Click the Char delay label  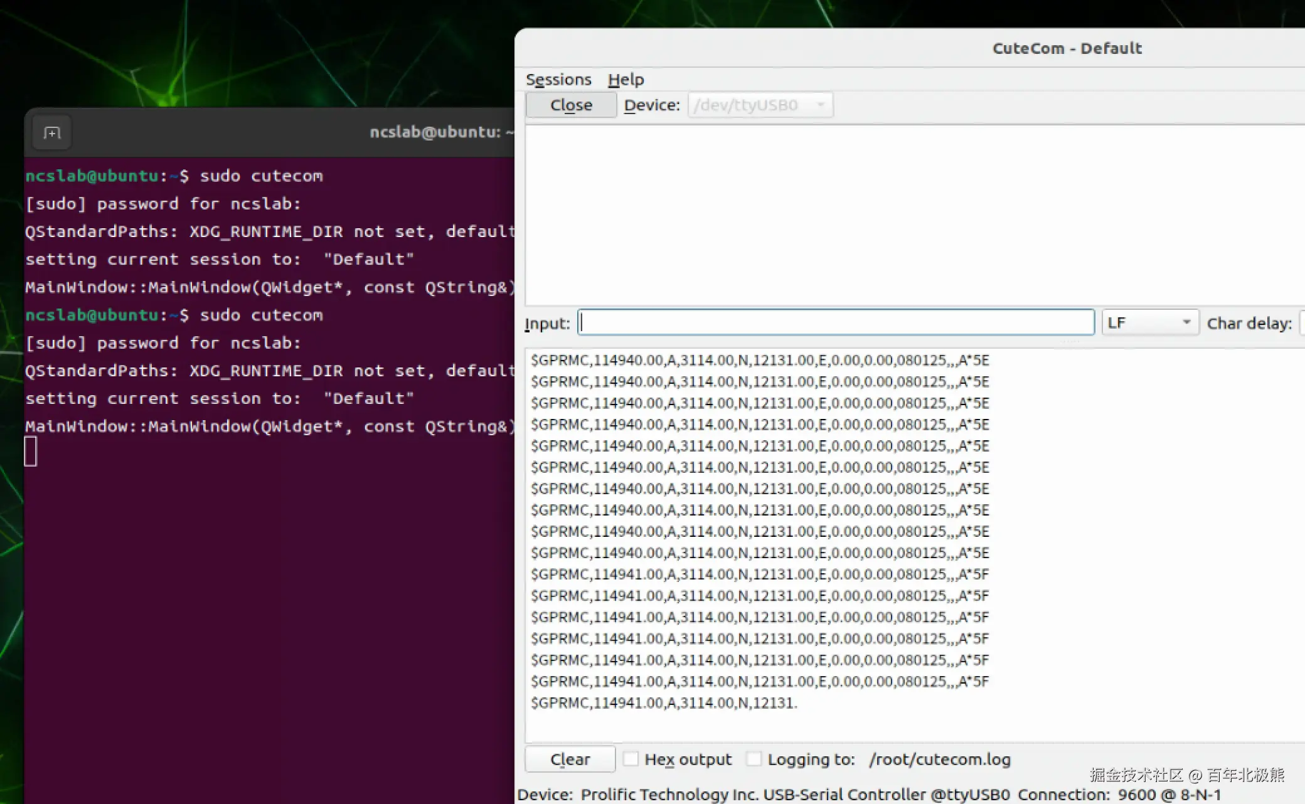pos(1249,324)
